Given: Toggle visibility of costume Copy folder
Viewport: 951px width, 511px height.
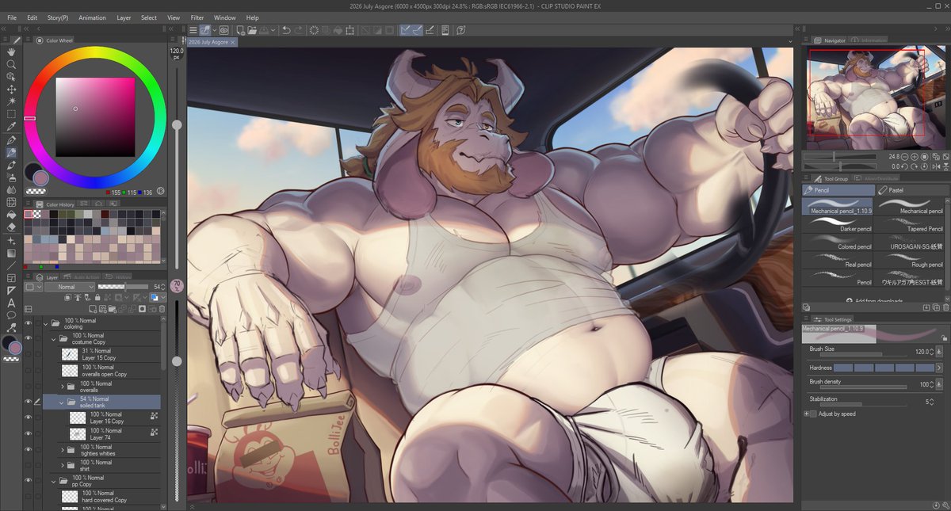Looking at the screenshot, I should coord(28,338).
